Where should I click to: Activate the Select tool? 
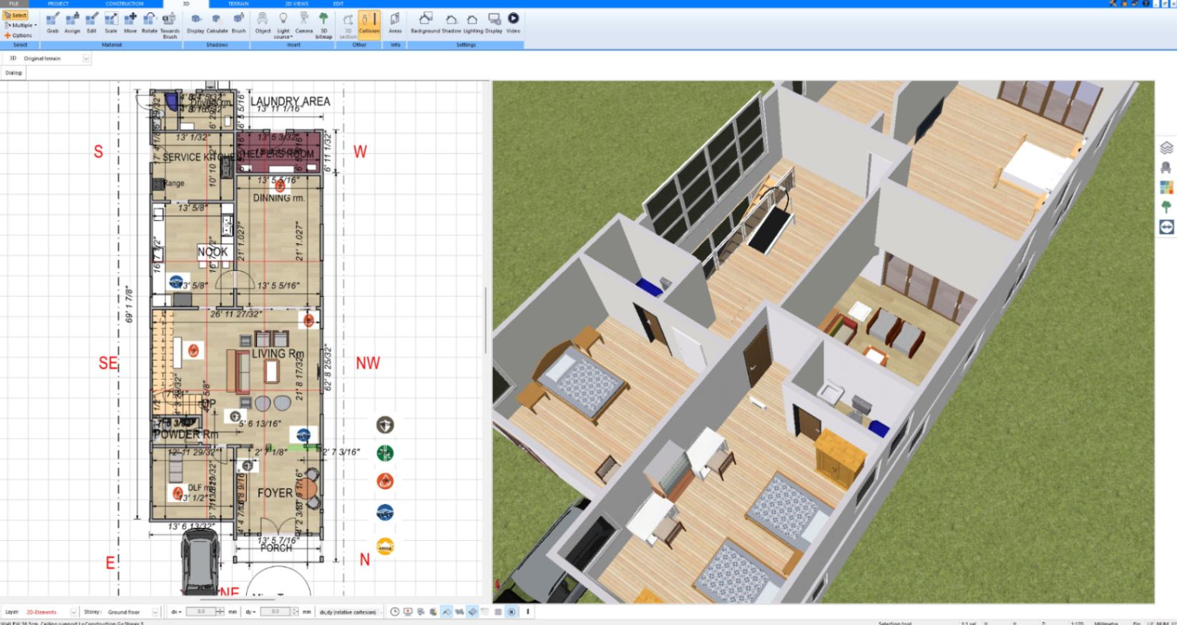(x=16, y=15)
